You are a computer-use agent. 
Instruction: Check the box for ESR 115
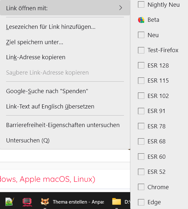[x=141, y=81]
